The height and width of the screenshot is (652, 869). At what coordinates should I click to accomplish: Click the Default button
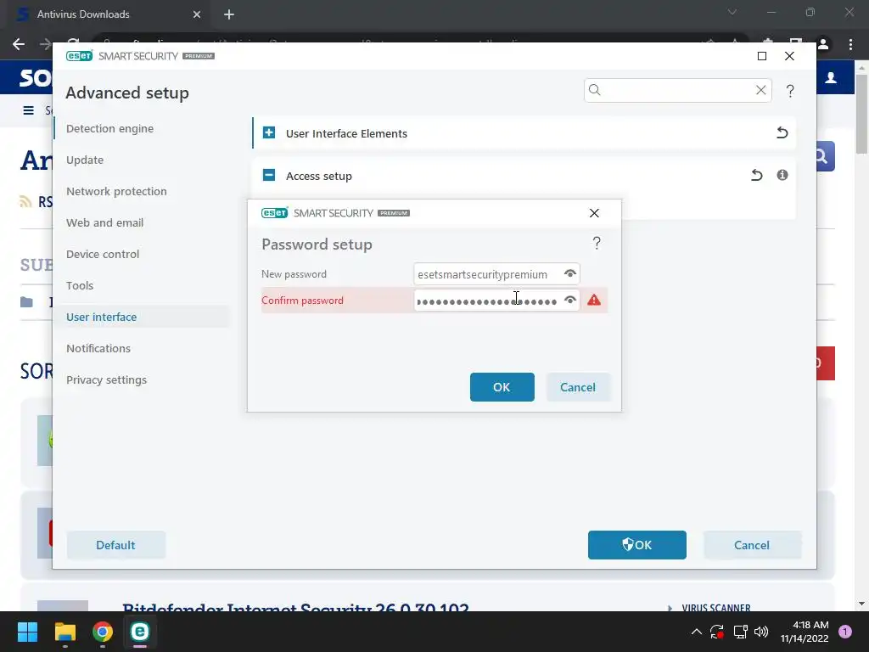click(x=115, y=545)
